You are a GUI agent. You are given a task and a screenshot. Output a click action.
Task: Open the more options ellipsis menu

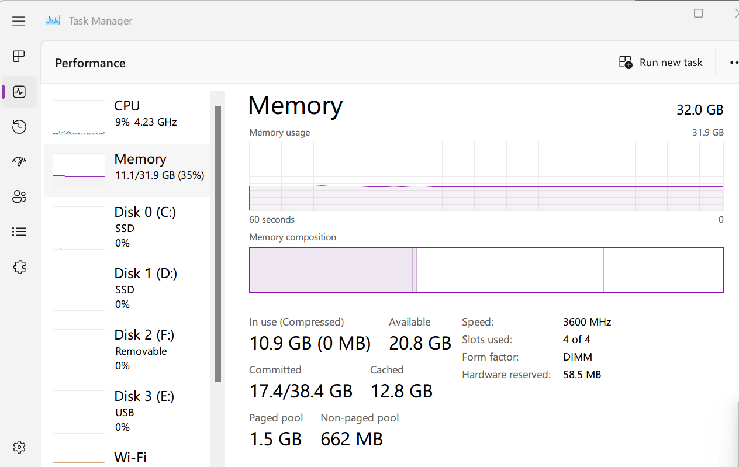pyautogui.click(x=733, y=63)
